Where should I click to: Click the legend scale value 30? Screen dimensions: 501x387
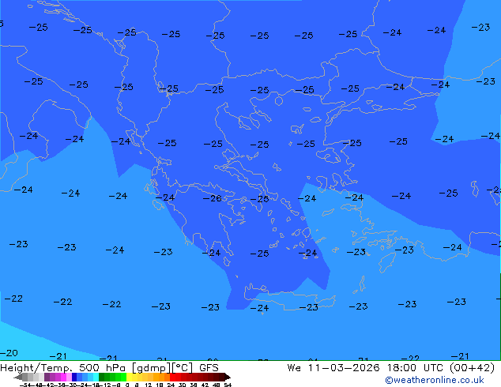pos(182,385)
